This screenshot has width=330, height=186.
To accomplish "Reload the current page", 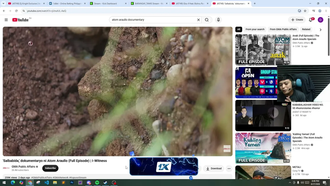I will click(16, 11).
